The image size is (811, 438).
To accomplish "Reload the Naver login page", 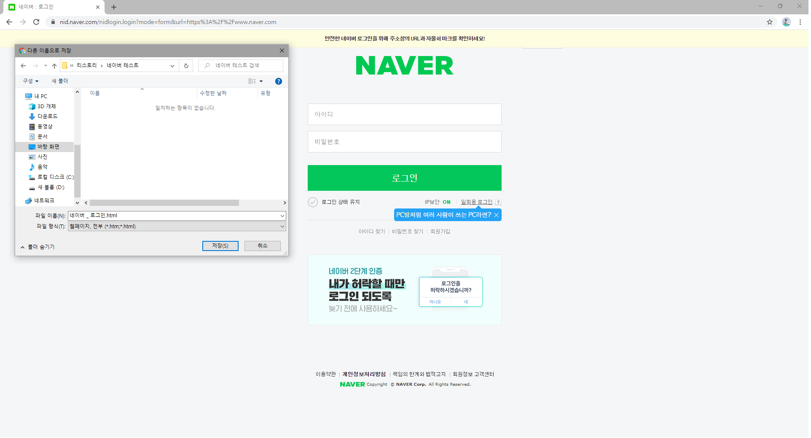I will tap(36, 22).
